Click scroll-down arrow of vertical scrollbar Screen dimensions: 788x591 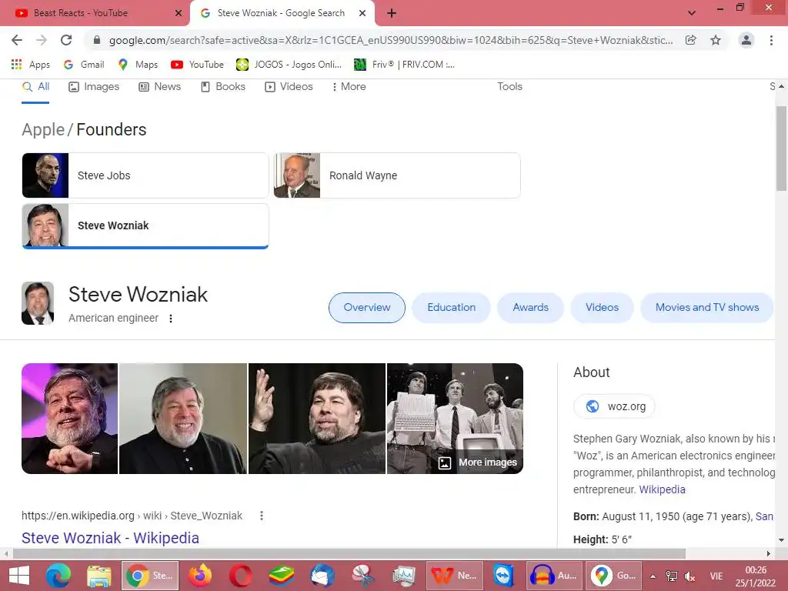click(x=781, y=540)
